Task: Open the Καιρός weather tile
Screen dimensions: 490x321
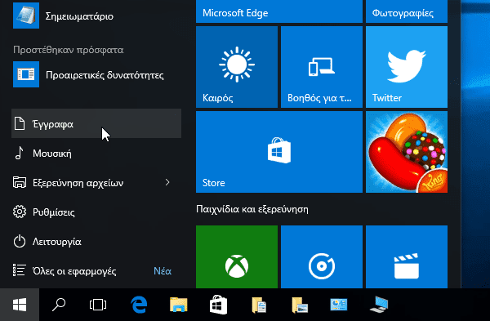Action: coord(237,67)
